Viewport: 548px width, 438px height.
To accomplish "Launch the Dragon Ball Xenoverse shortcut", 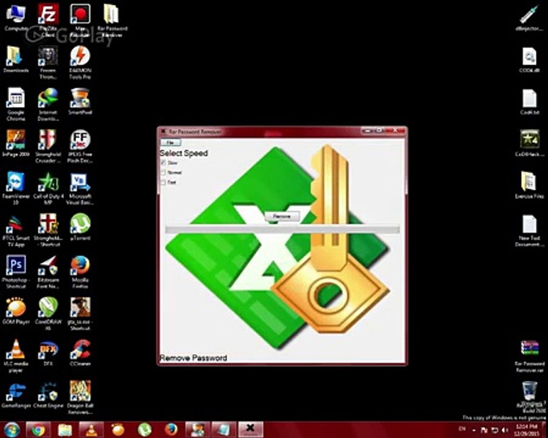I will (80, 397).
